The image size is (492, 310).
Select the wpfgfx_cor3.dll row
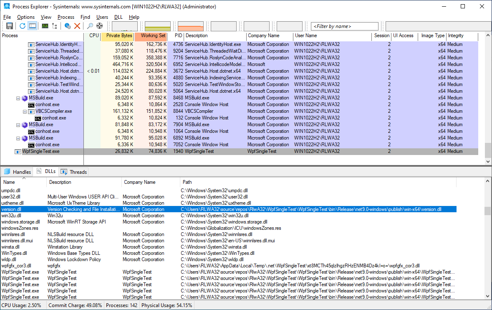point(228,266)
